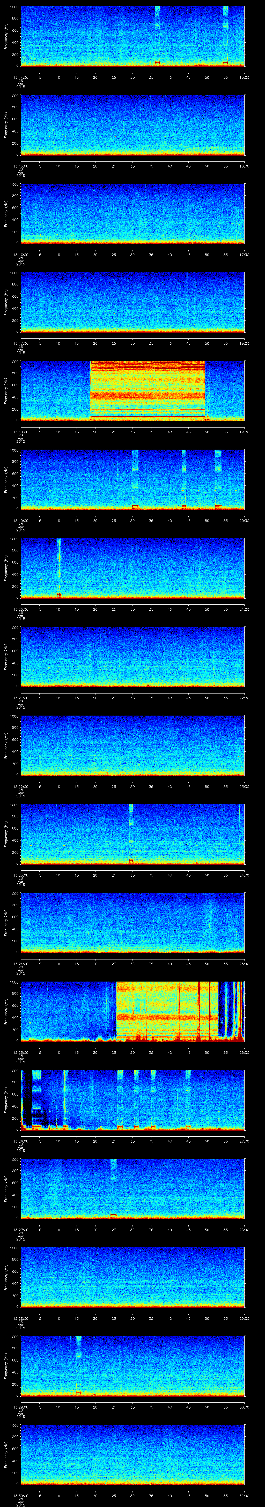The image size is (265, 1507).
Task: Select the loud yellow burst in the 13:25:00 spectrogram
Action: pyautogui.click(x=167, y=1011)
